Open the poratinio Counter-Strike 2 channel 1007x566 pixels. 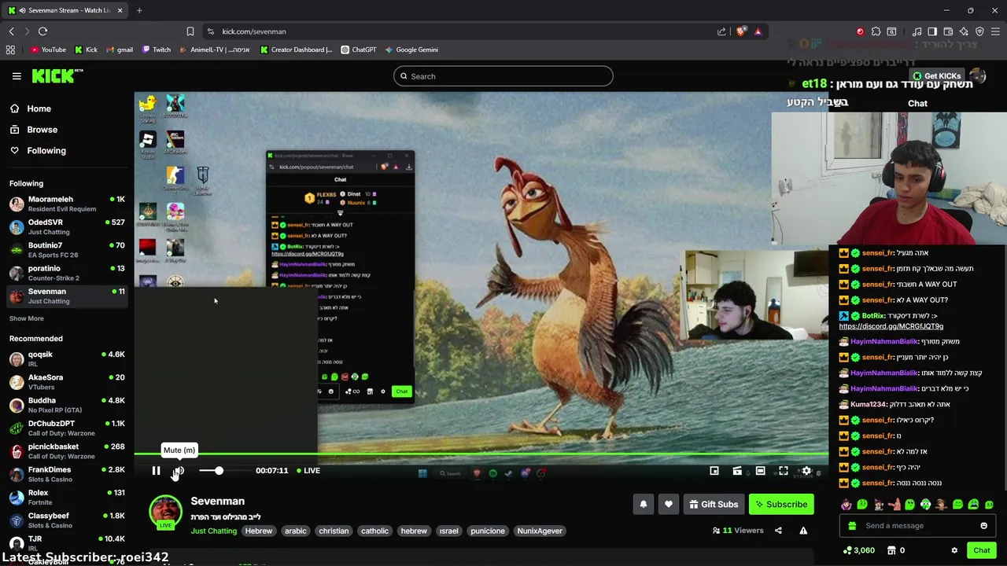point(67,273)
